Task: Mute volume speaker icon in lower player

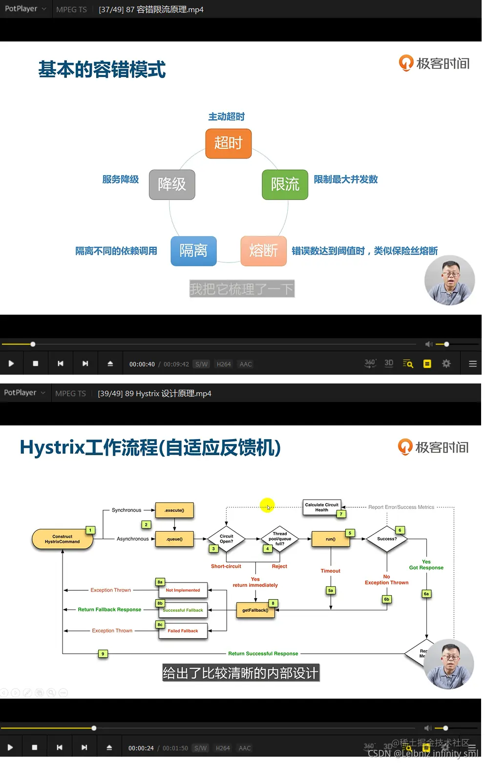Action: pyautogui.click(x=427, y=728)
